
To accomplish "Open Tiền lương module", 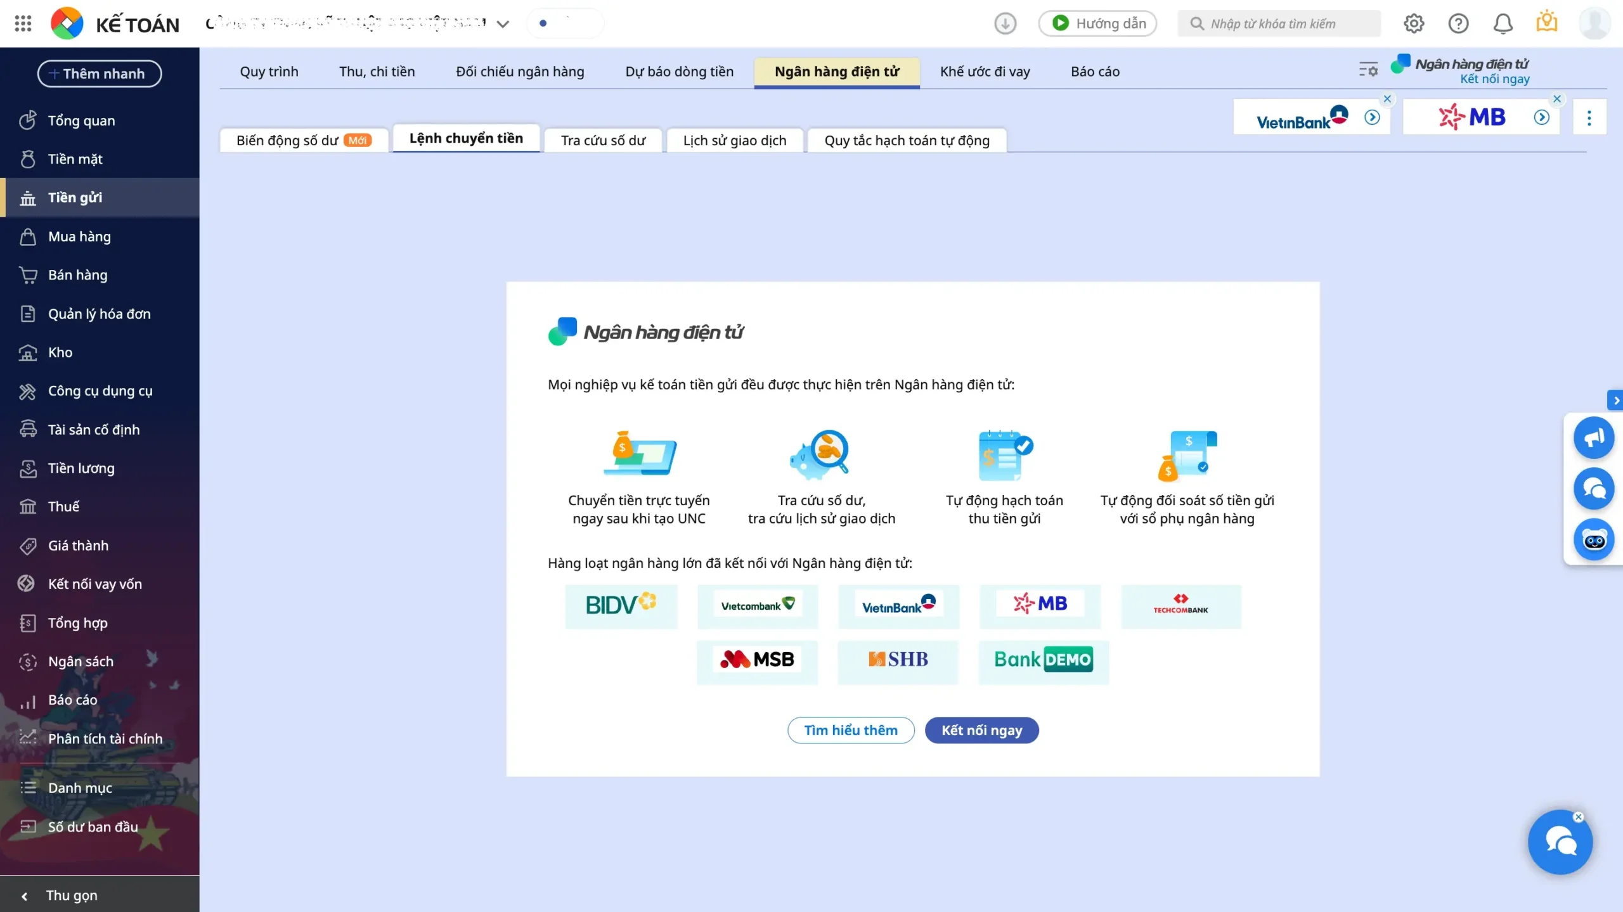I will (x=100, y=468).
